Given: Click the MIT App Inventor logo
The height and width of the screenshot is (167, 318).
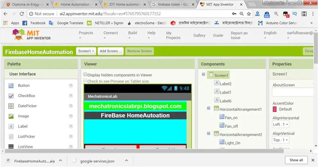Looking at the screenshot, I should point(31,34).
